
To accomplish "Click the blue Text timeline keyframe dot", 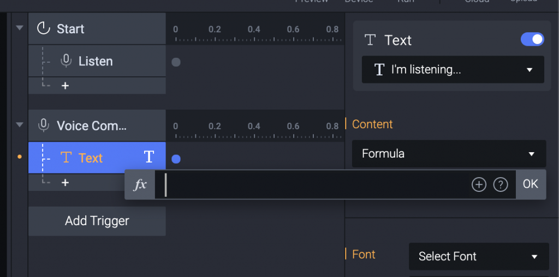I will pyautogui.click(x=176, y=159).
